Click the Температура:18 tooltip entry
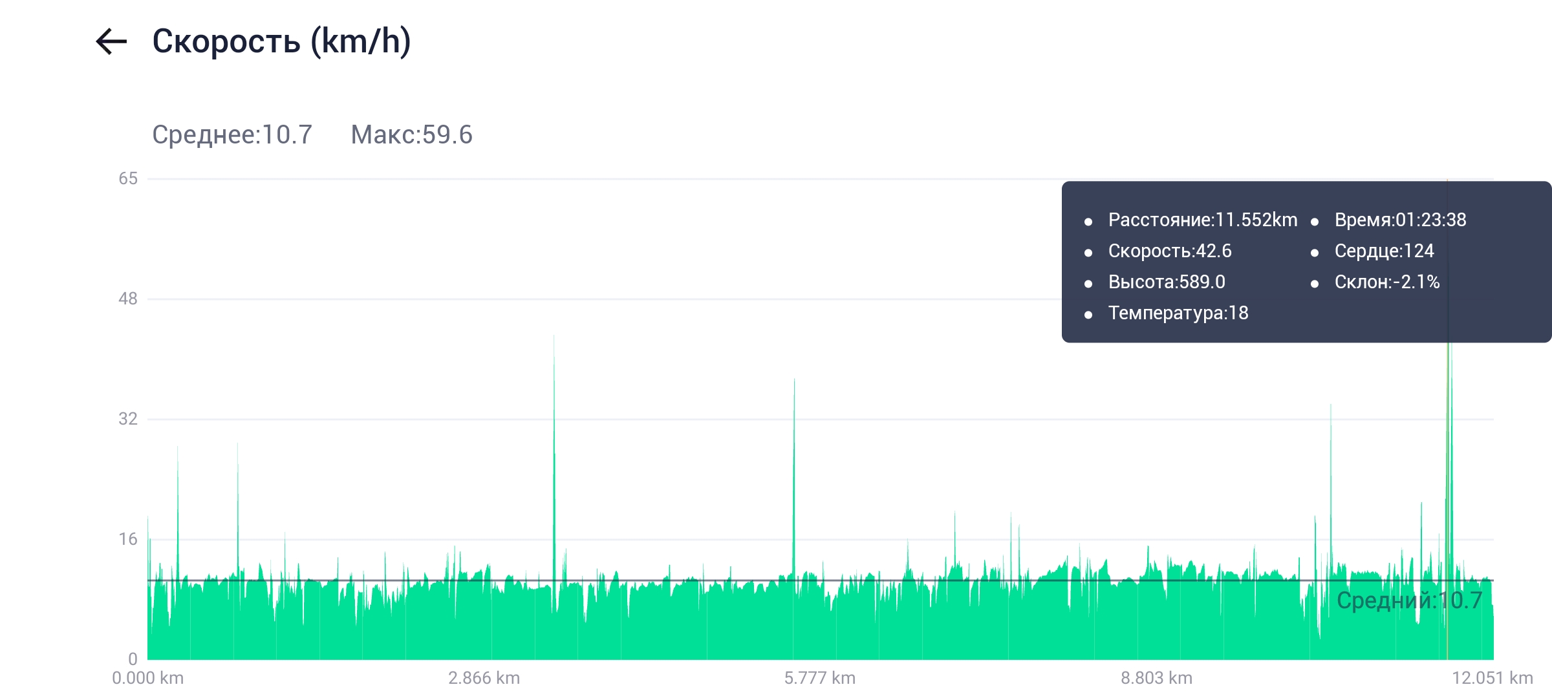The width and height of the screenshot is (1552, 698). click(x=1178, y=313)
